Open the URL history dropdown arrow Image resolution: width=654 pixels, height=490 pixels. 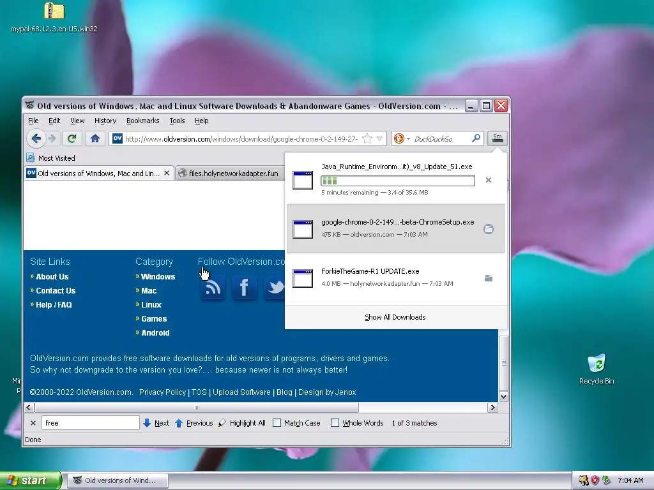[x=379, y=138]
